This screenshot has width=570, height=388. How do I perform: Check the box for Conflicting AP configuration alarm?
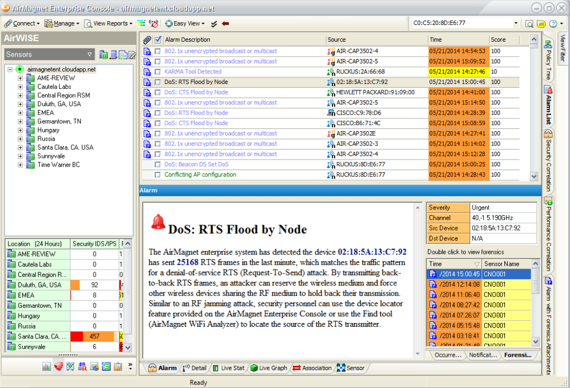[x=158, y=175]
